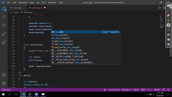The image size is (172, 97).
Task: Open the Go menu
Action: [38, 2]
